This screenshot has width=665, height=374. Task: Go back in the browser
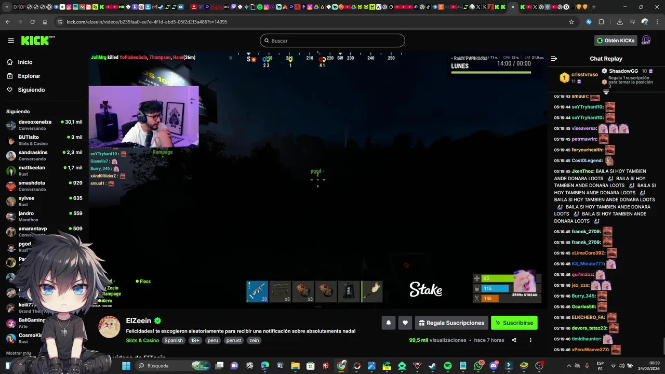coord(7,22)
